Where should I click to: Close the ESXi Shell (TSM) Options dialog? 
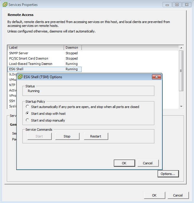[x=156, y=77]
